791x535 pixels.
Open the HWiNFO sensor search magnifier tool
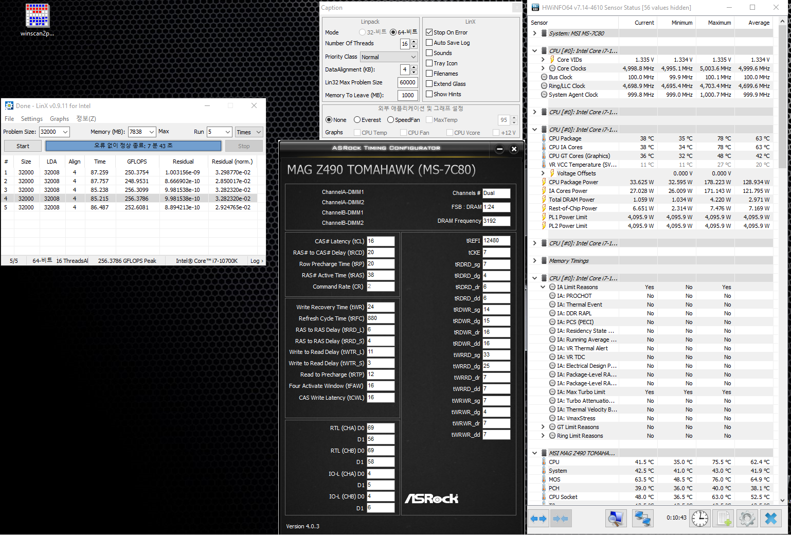click(x=616, y=519)
